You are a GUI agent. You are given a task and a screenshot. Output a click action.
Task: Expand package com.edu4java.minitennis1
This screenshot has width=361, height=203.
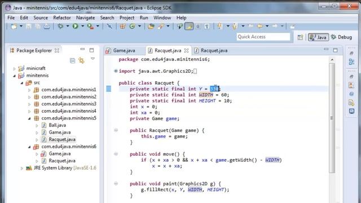(29, 90)
